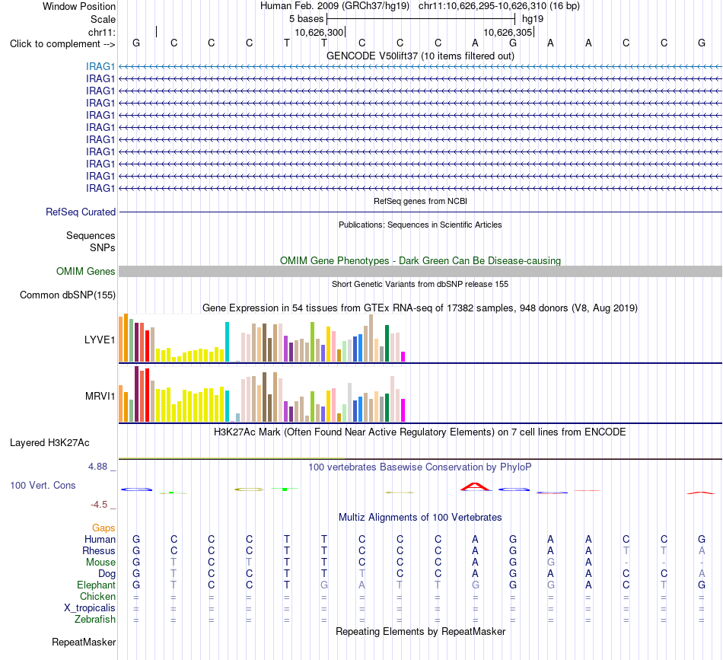Screen dimensions: 723x660
Task: Click the GENCODE V50lift37 track title
Action: 420,56
